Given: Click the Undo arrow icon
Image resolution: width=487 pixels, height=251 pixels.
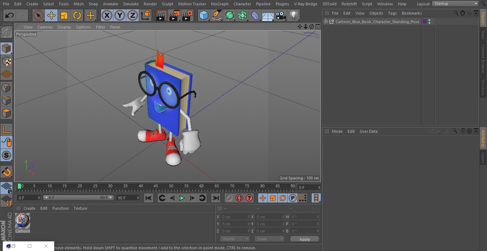Looking at the screenshot, I should point(10,15).
